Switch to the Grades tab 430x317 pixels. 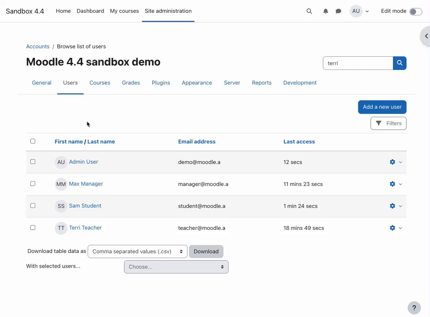(x=131, y=83)
